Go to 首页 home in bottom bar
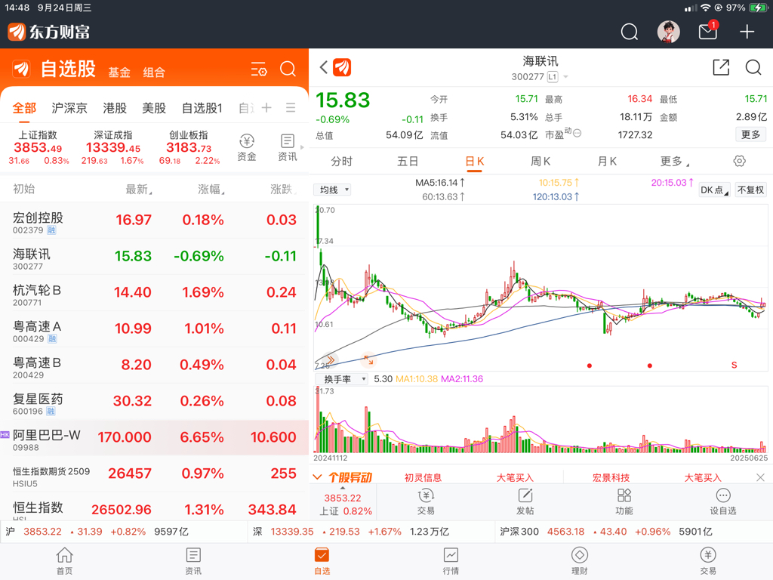The width and height of the screenshot is (773, 580). tap(65, 561)
